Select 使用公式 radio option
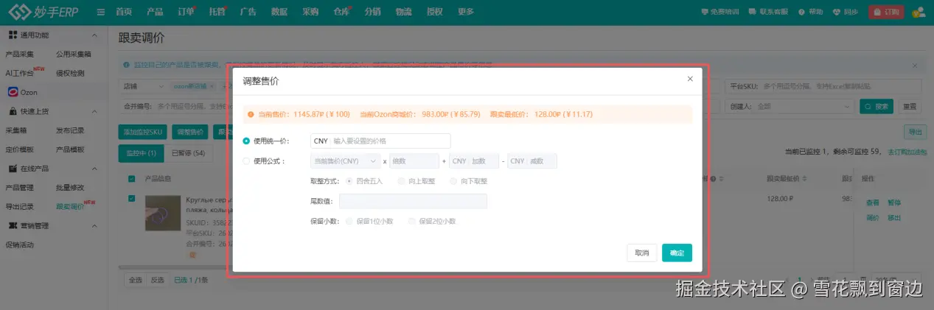934x310 pixels. coord(247,161)
